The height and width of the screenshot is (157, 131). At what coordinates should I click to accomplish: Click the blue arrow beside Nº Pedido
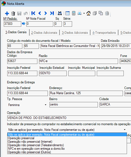[24, 24]
